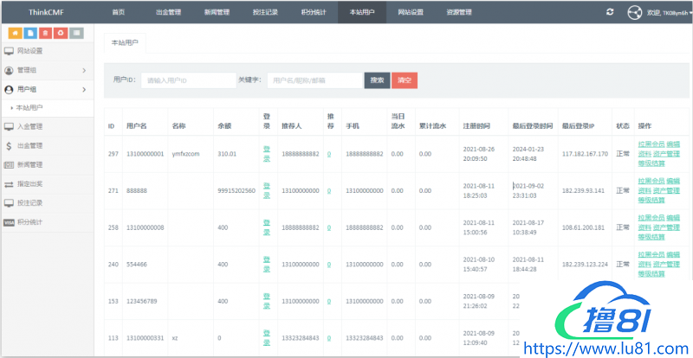This screenshot has height=358, width=693.
Task: Click the orange home shortcut icon
Action: (15, 33)
